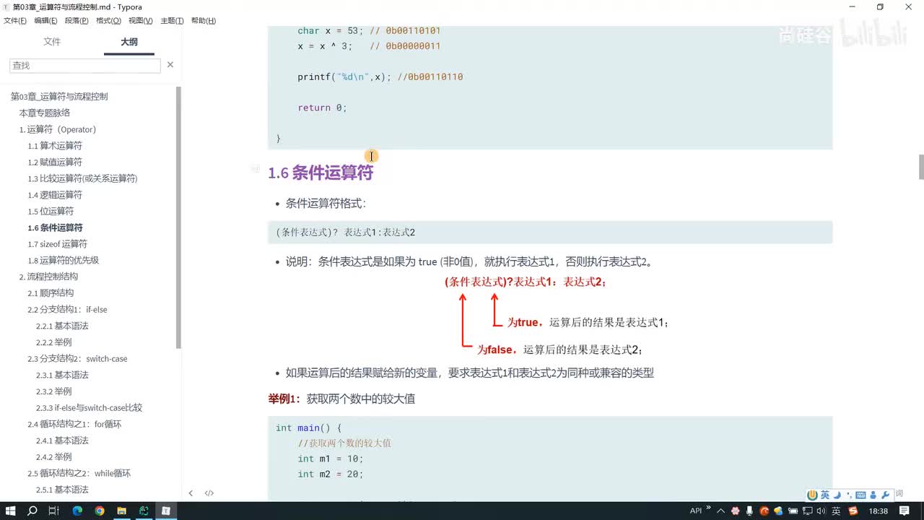Show hidden system tray icons

click(720, 511)
